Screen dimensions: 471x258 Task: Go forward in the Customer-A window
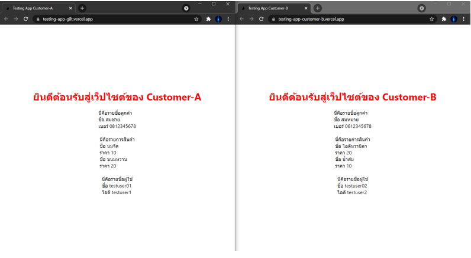point(16,19)
